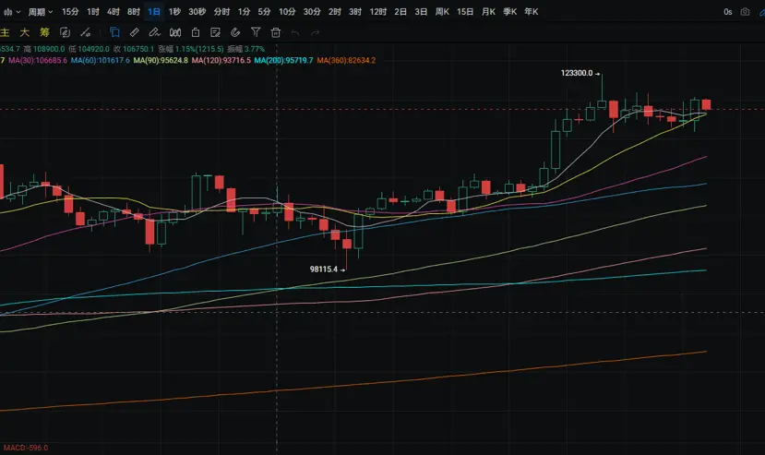
Task: Click the MA(120):93716.5 legend label
Action: (x=221, y=61)
